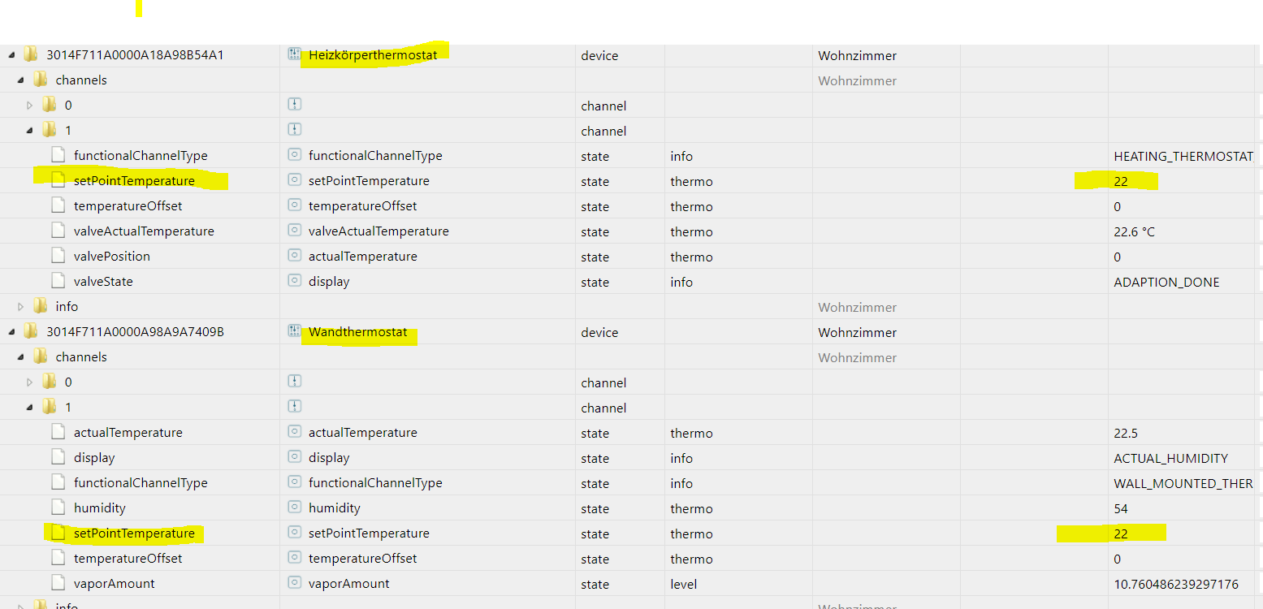Collapse channel 1 of Wandthermostat
This screenshot has height=609, width=1263.
pyautogui.click(x=30, y=408)
